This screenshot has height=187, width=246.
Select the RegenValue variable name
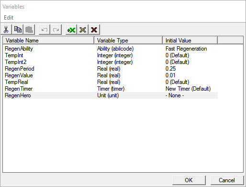19,75
